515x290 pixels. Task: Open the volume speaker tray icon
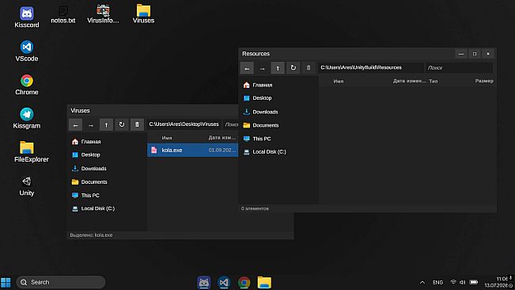coord(463,282)
